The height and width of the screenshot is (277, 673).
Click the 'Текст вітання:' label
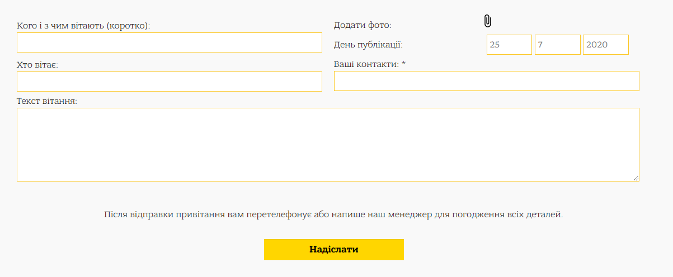47,101
